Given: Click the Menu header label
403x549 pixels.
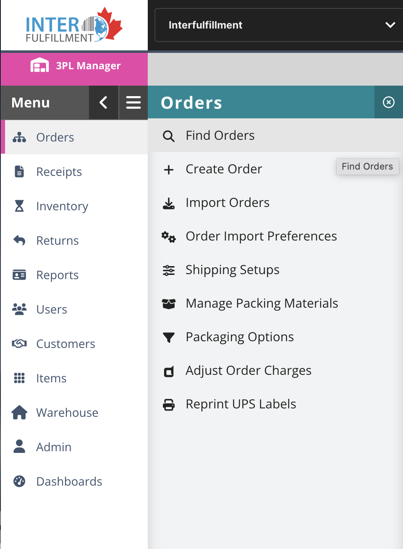Looking at the screenshot, I should coord(31,103).
